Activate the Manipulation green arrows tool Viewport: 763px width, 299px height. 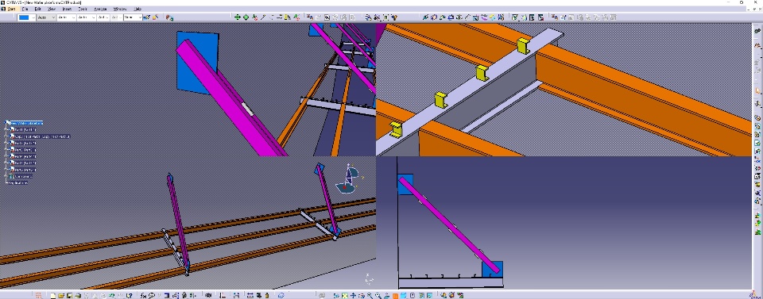pos(237,17)
